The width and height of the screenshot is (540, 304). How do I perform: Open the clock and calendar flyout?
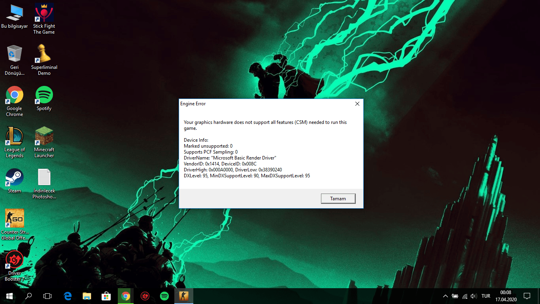tap(506, 296)
